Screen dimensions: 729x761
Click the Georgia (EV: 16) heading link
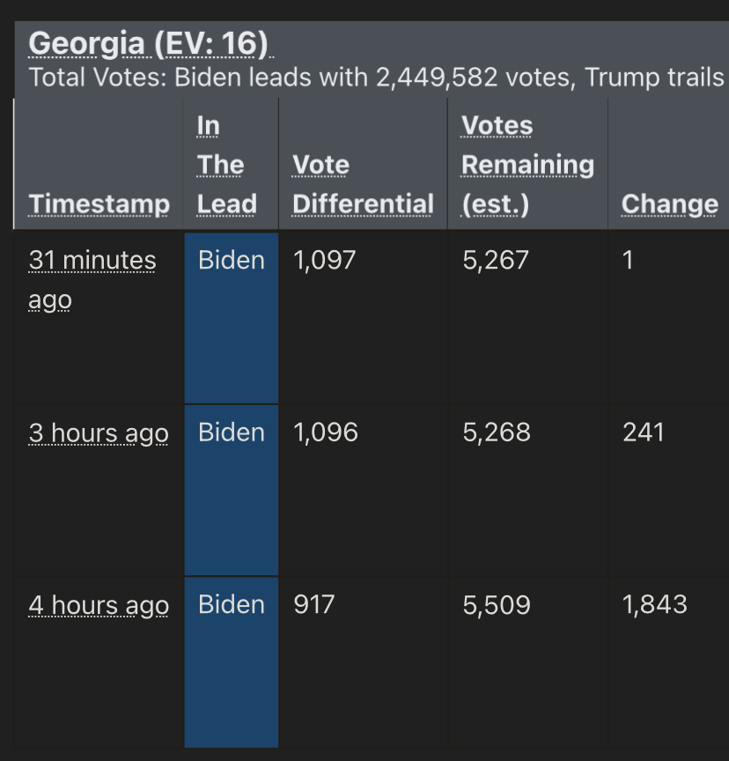point(148,44)
